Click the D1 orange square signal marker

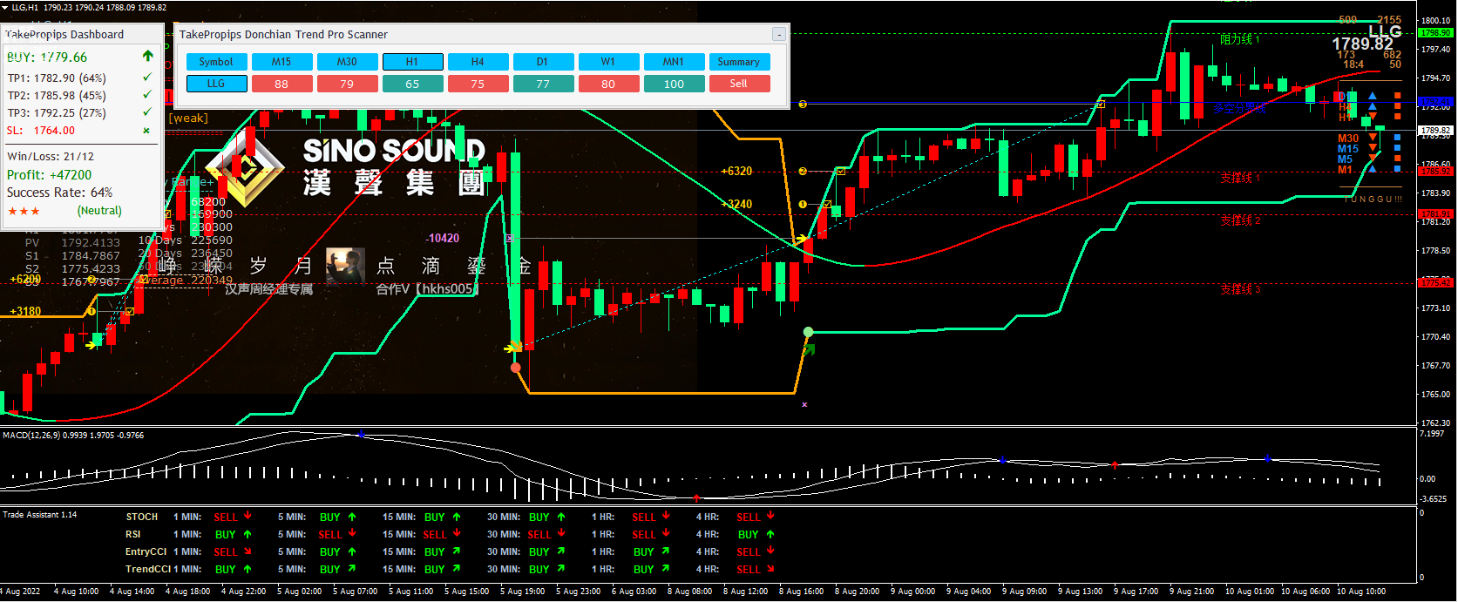(x=1398, y=95)
